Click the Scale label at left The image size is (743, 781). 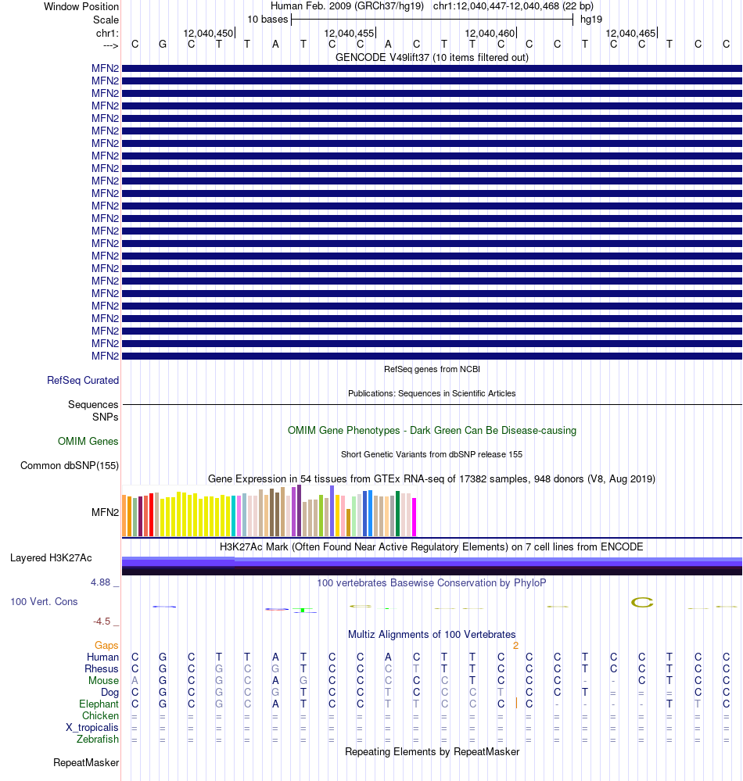point(106,20)
